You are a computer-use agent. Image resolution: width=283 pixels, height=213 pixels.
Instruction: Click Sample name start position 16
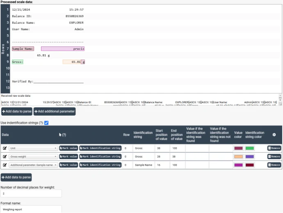[x=162, y=165]
